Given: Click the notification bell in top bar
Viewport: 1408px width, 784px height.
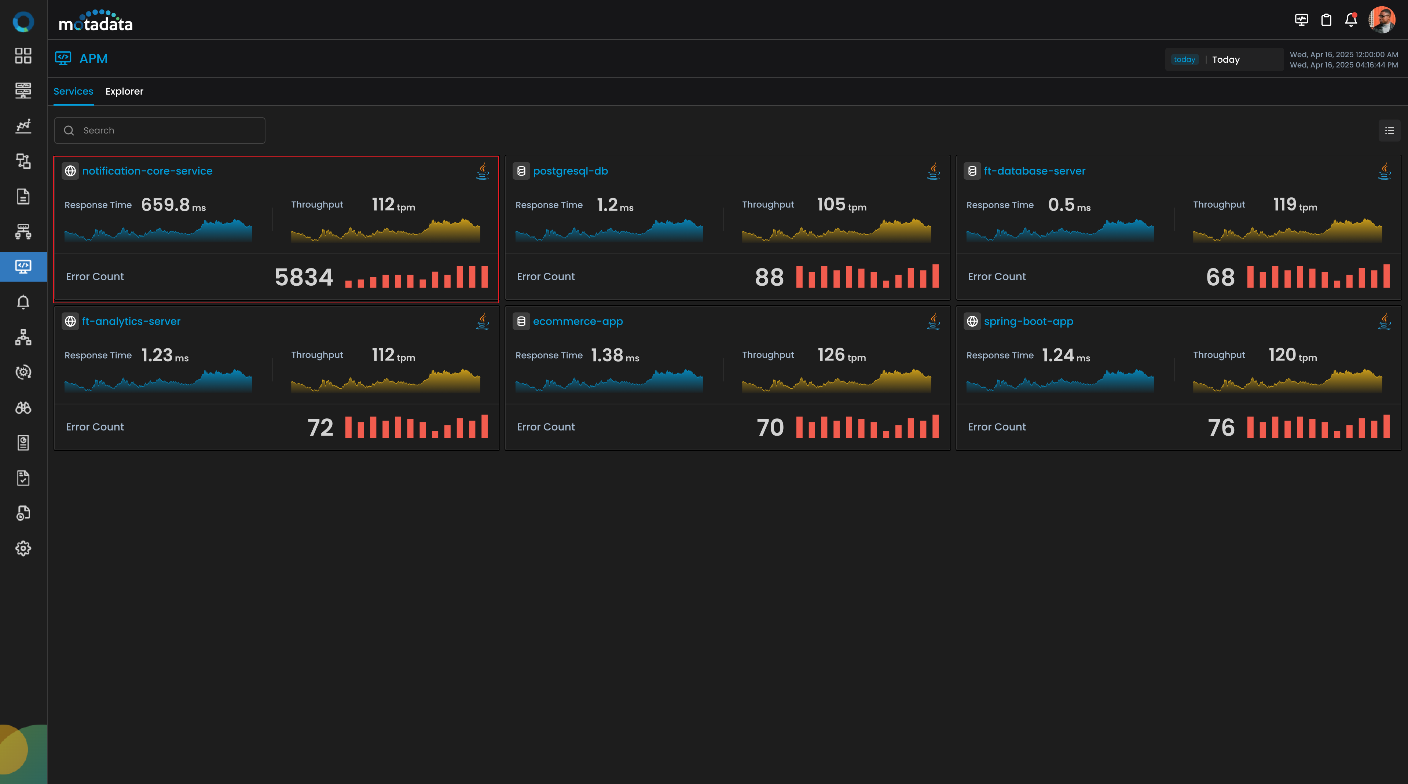Looking at the screenshot, I should pyautogui.click(x=1350, y=20).
